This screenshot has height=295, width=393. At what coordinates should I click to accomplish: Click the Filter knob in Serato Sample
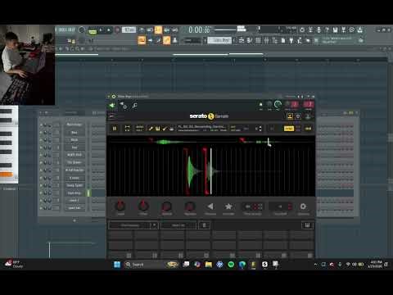coord(143,206)
